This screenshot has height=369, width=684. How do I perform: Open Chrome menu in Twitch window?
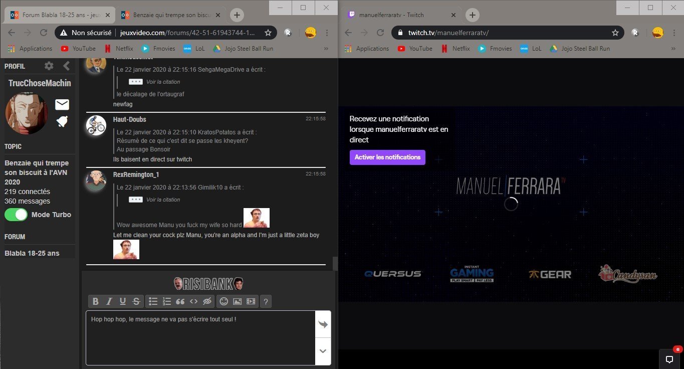674,33
